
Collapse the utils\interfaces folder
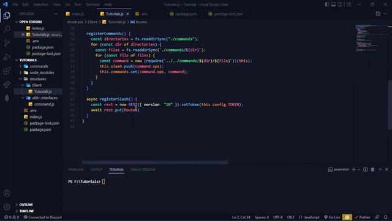pyautogui.click(x=45, y=98)
